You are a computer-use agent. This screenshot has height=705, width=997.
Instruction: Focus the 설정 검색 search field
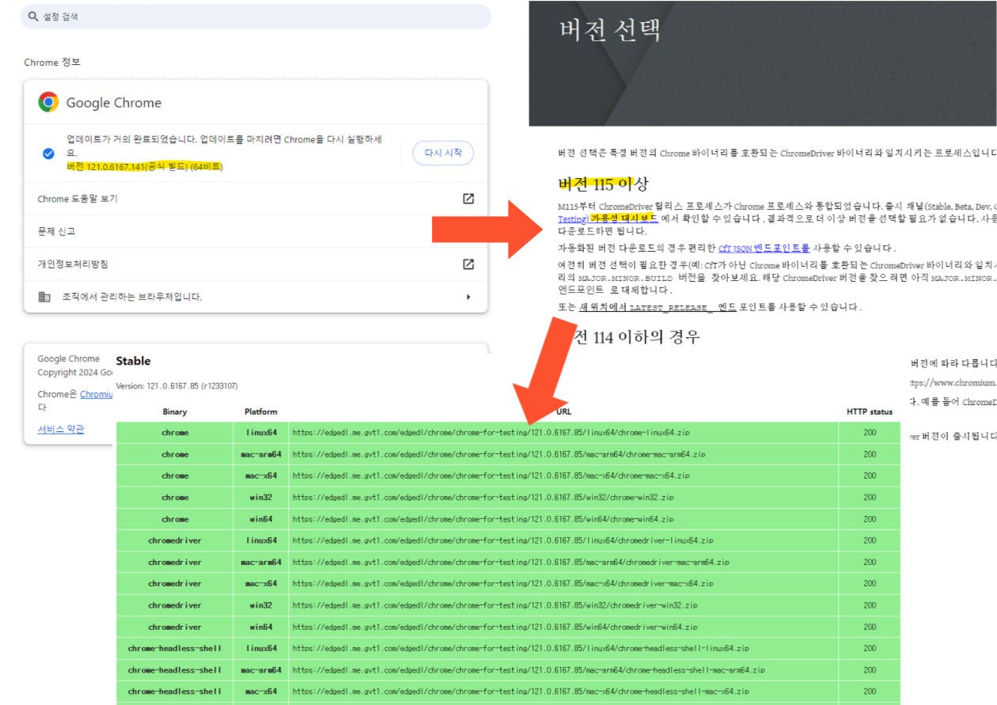[x=256, y=17]
